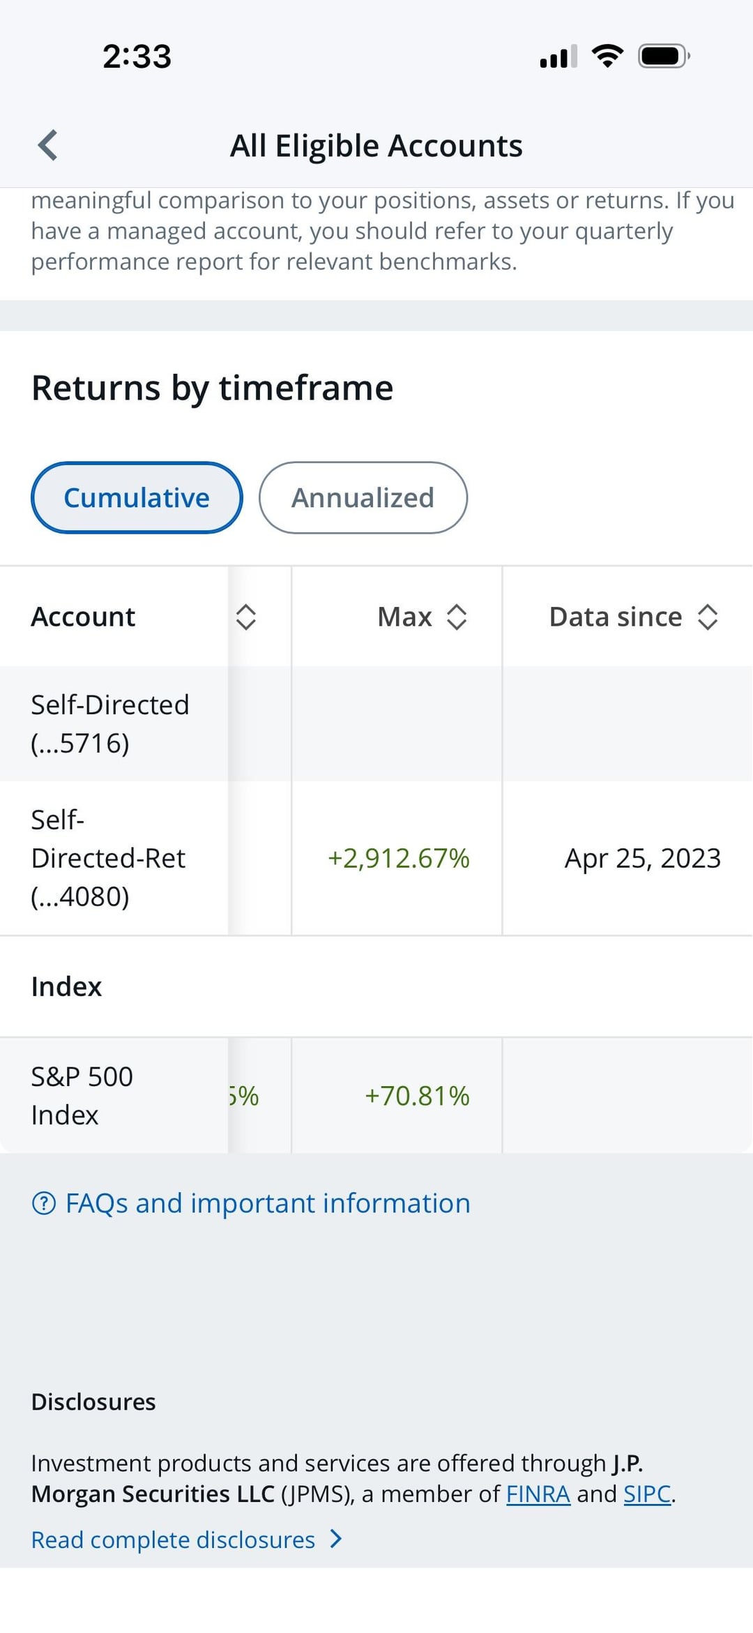Screen dimensions: 753x1633
Task: Select the Self-Directed (...5716) account row
Action: [x=110, y=723]
